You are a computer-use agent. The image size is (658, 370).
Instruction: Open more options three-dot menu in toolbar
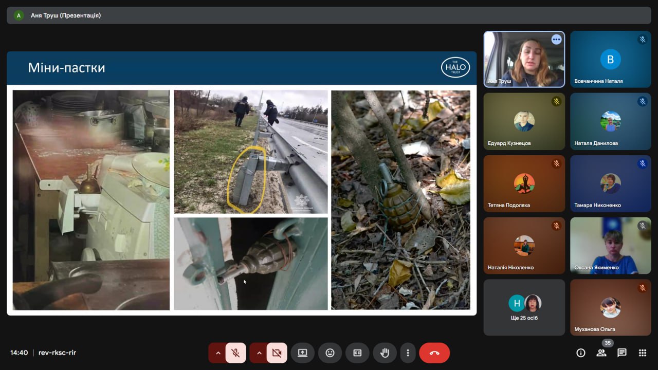[x=408, y=353]
